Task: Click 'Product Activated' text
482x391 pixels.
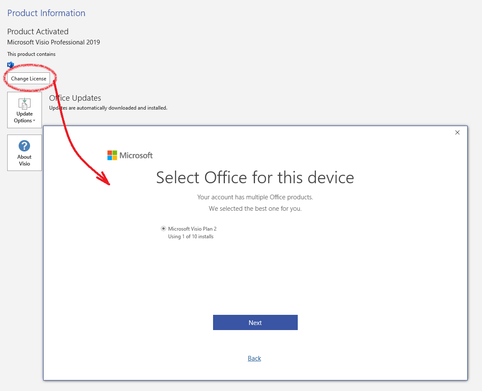Action: pos(38,32)
